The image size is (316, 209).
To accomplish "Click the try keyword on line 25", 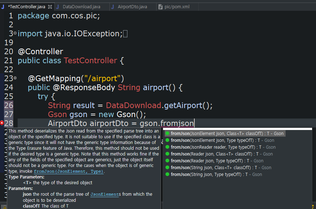I will point(43,97).
